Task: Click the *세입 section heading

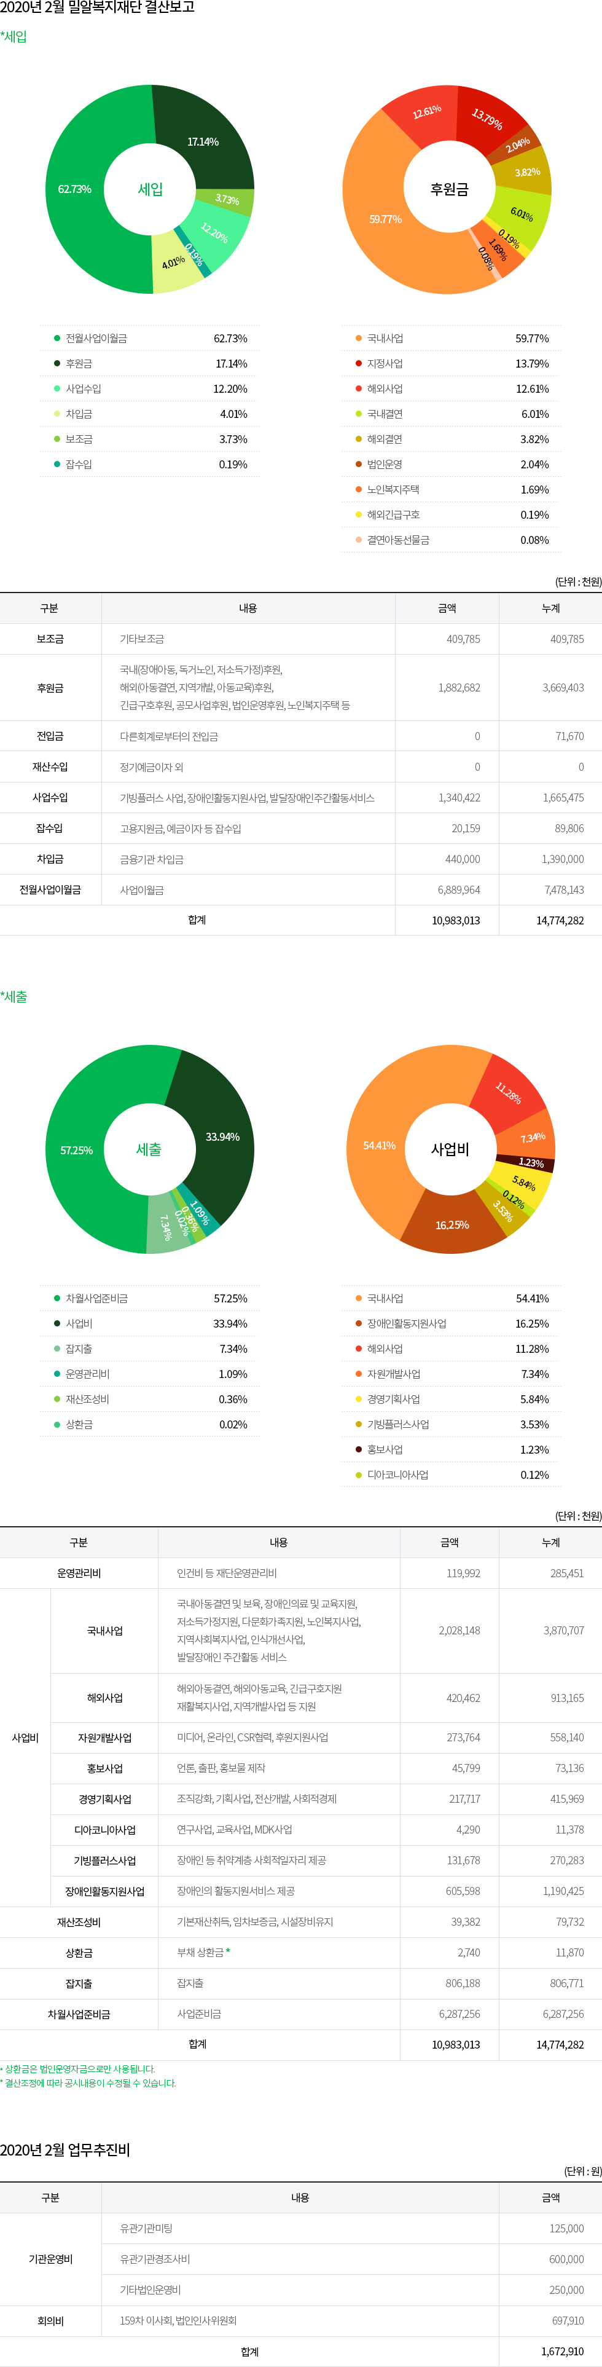Action: coord(14,37)
